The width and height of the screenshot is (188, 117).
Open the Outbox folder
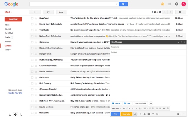click(x=8, y=46)
